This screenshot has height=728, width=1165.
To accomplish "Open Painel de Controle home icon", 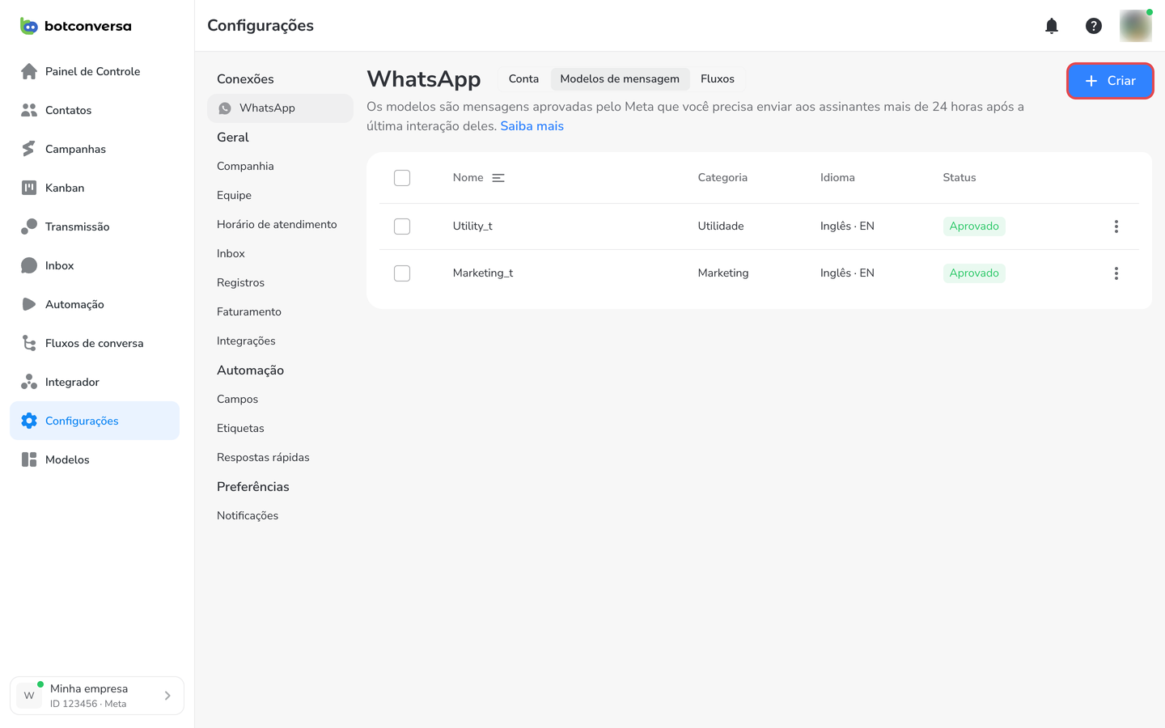I will tap(29, 71).
